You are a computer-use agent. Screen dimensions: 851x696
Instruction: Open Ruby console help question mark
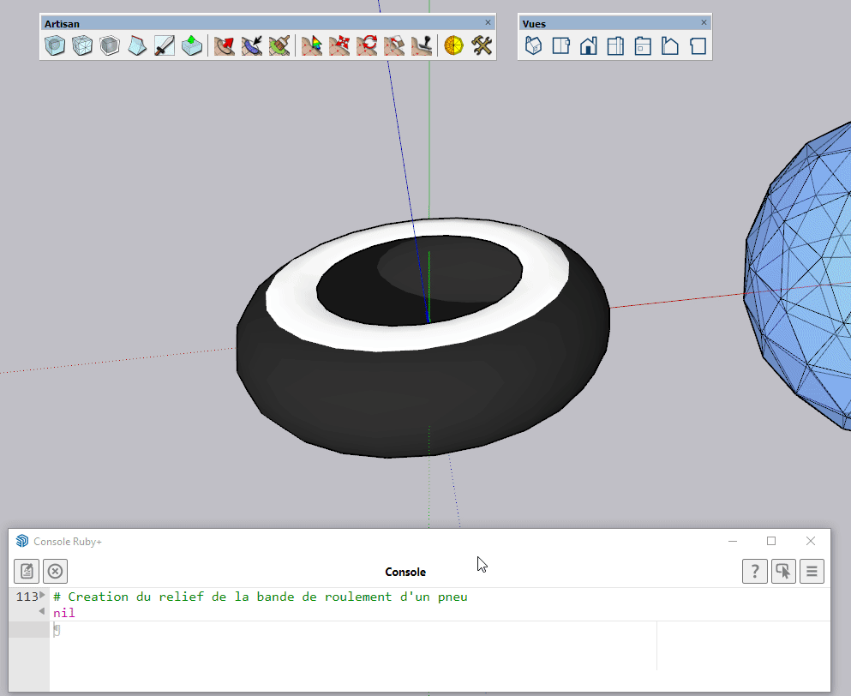[755, 571]
